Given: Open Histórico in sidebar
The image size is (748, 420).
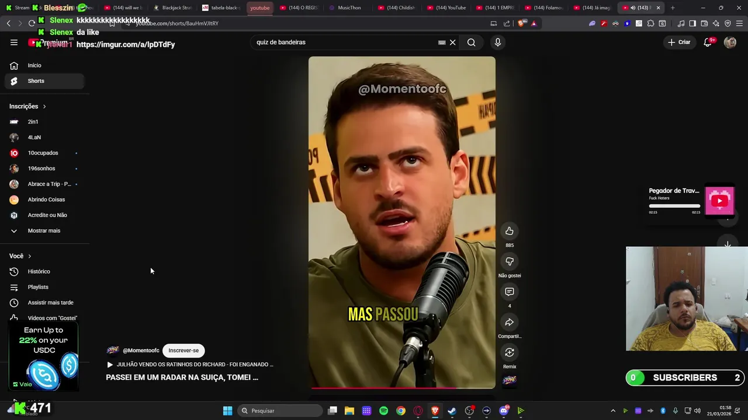Looking at the screenshot, I should pyautogui.click(x=44, y=271).
